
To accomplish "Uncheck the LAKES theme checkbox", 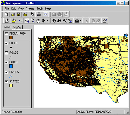I will pyautogui.click(x=6, y=62).
